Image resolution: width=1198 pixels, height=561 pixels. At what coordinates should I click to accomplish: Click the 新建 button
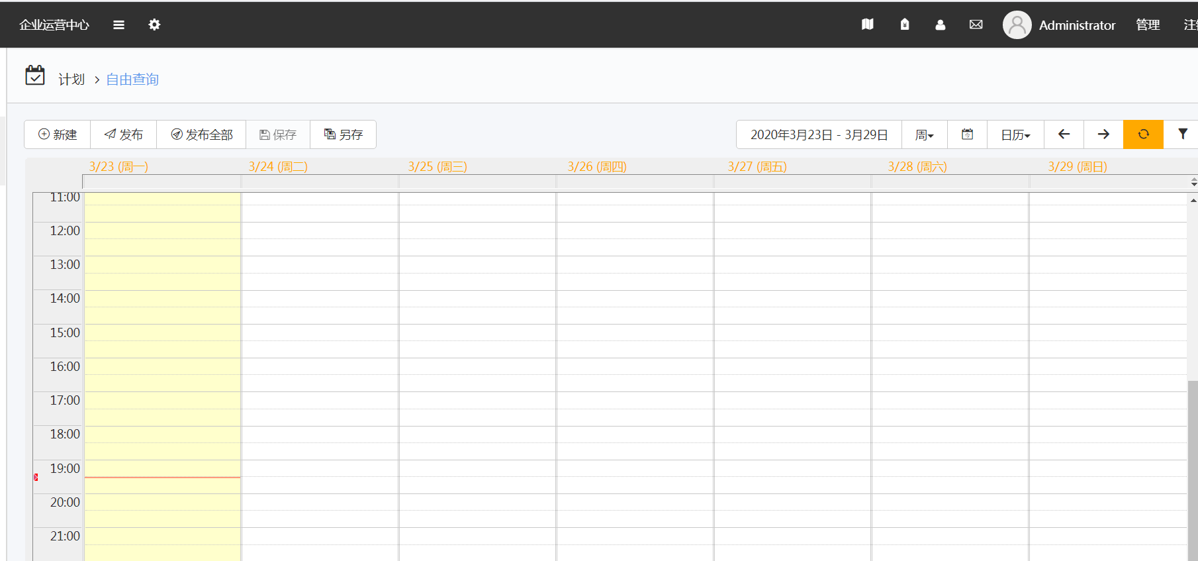[58, 134]
